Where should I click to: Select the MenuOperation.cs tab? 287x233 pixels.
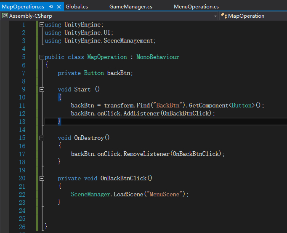(196, 7)
